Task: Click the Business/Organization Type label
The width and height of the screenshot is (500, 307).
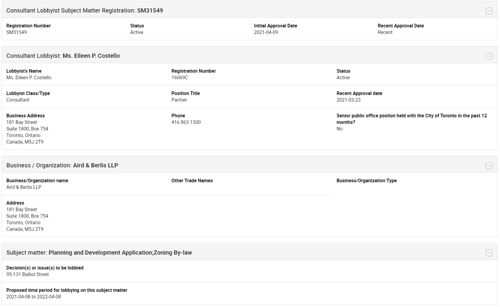Action: 367,180
